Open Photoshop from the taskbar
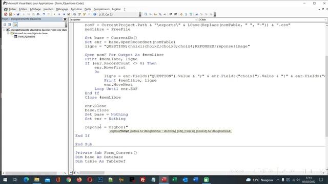This screenshot has width=328, height=184. (100, 179)
